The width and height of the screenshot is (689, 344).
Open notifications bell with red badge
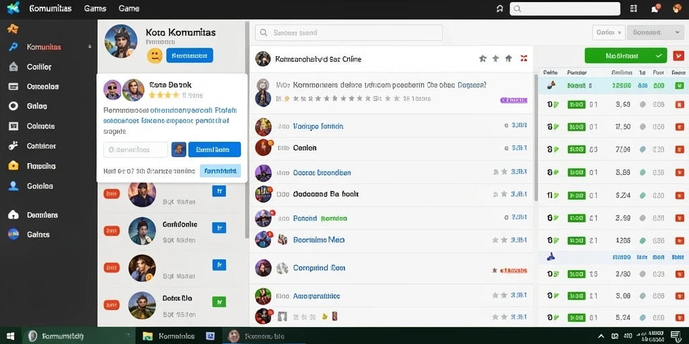(x=656, y=8)
